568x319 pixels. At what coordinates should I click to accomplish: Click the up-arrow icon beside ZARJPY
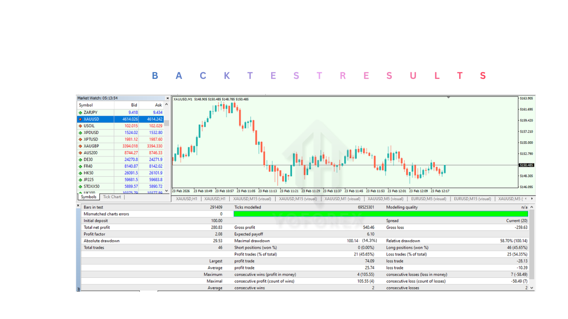tap(80, 113)
